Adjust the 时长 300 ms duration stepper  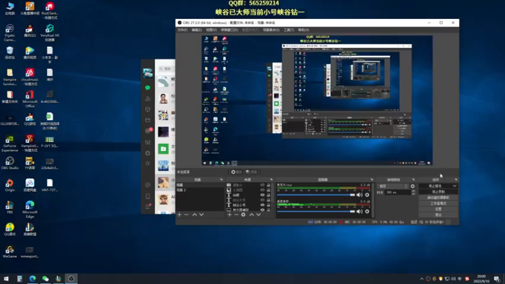click(413, 192)
